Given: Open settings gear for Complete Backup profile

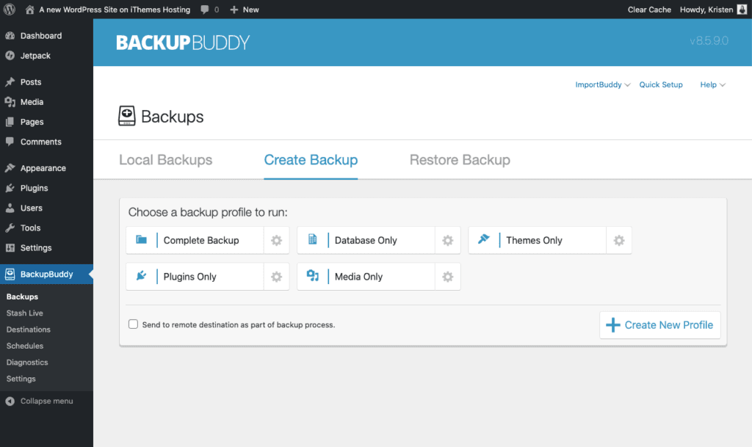Looking at the screenshot, I should click(276, 240).
